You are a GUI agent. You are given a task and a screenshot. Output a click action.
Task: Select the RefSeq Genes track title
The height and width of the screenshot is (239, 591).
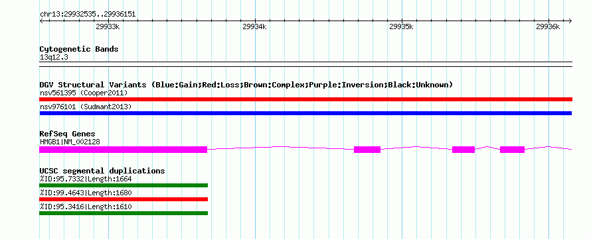(x=68, y=134)
